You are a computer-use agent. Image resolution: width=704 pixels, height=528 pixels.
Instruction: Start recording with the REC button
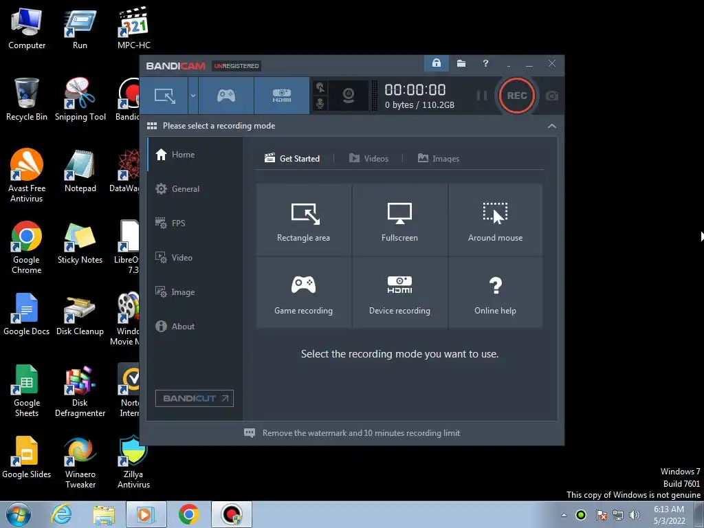(517, 96)
